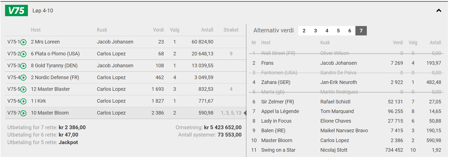Screen dimensions: 449x157
Task: Select Alternativ verdi tab 6
Action: [x=350, y=31]
